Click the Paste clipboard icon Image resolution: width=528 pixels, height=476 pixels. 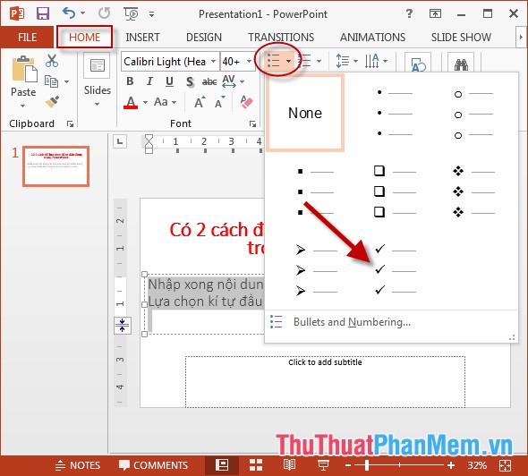click(24, 69)
